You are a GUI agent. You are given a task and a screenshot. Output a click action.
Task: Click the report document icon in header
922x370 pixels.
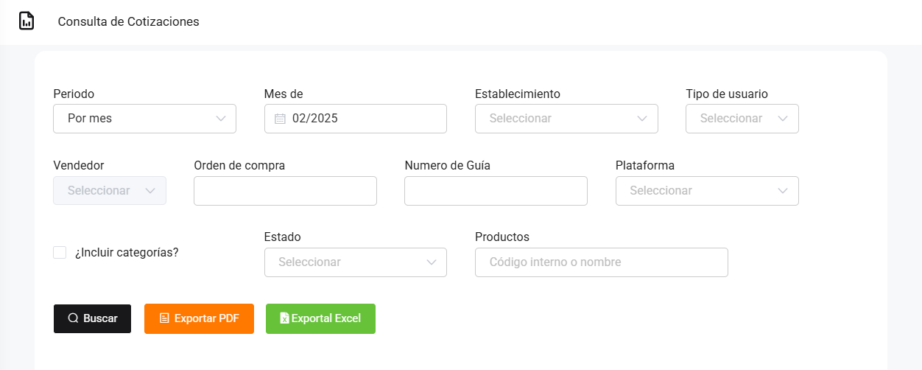(27, 21)
